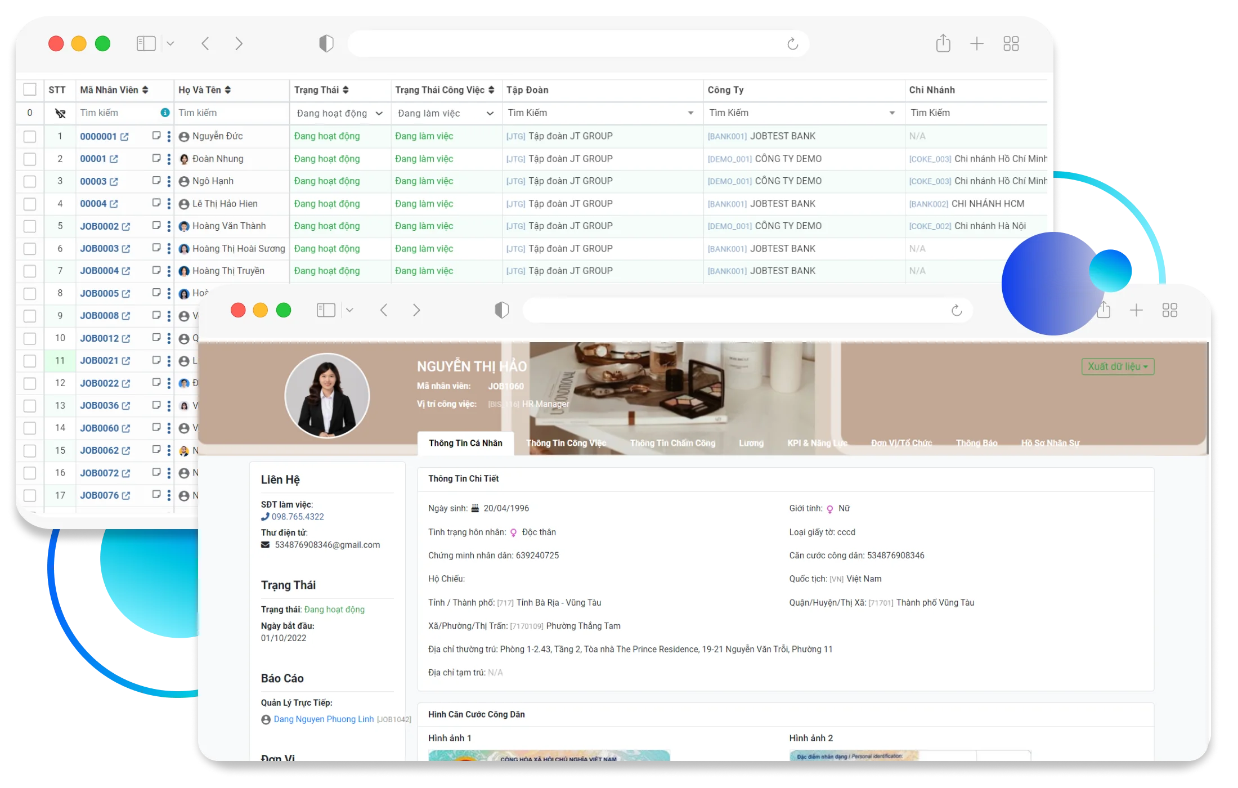Sort by Họ Và Tên column
The height and width of the screenshot is (788, 1238).
coord(228,90)
